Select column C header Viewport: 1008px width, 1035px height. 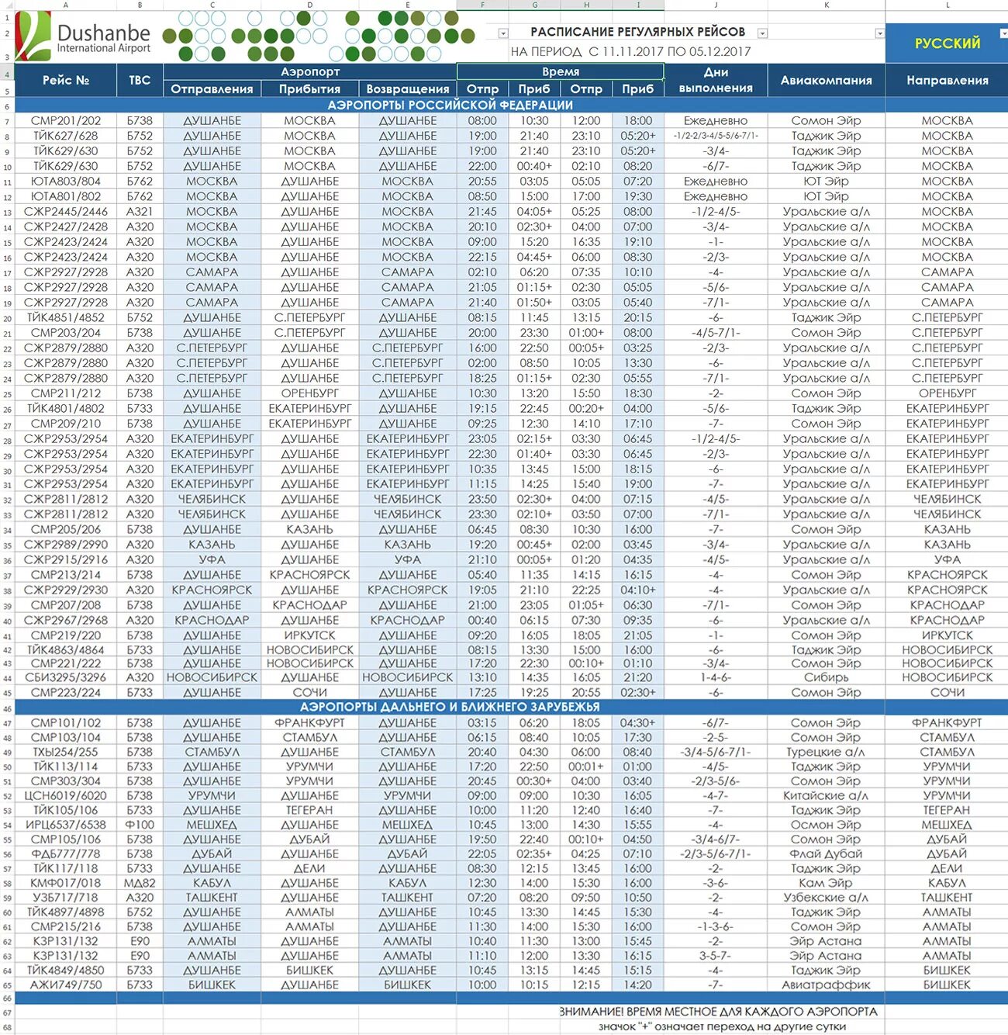point(212,5)
